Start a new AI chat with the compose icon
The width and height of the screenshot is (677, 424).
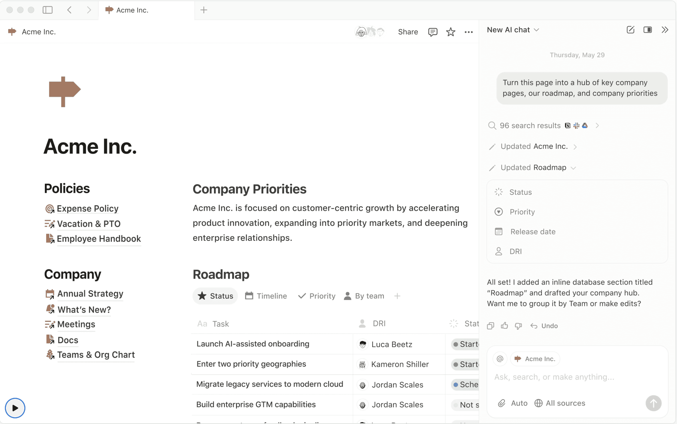click(x=630, y=30)
